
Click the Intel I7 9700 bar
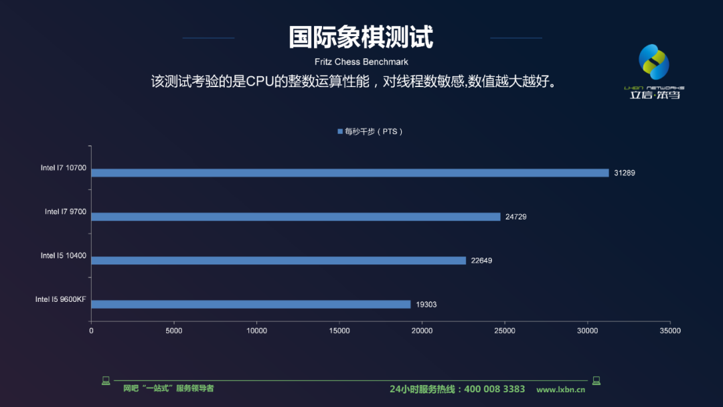(x=296, y=217)
